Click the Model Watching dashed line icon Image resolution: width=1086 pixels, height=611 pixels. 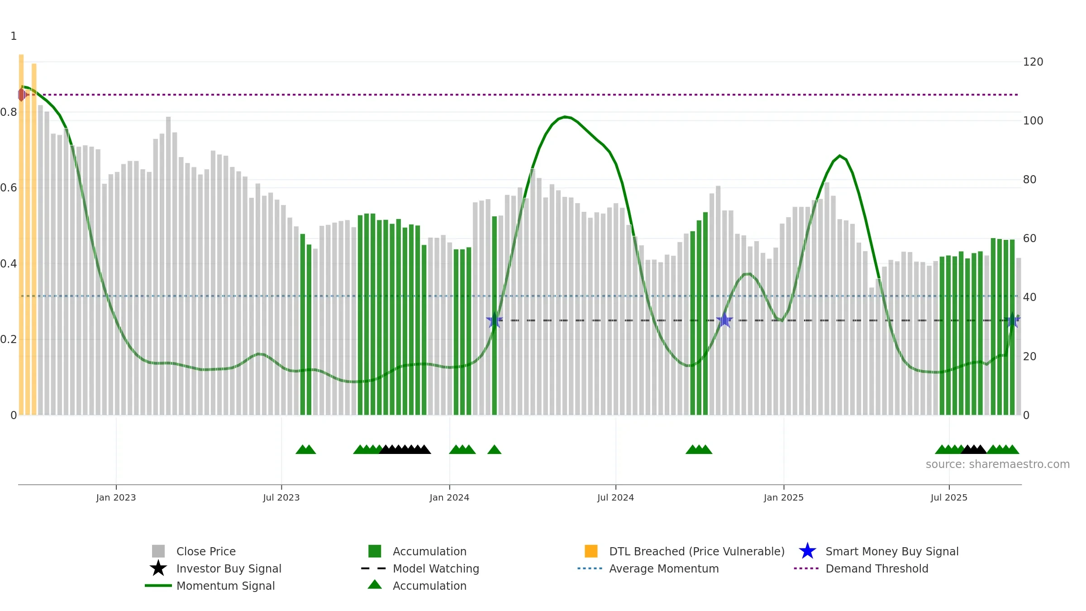(x=374, y=568)
